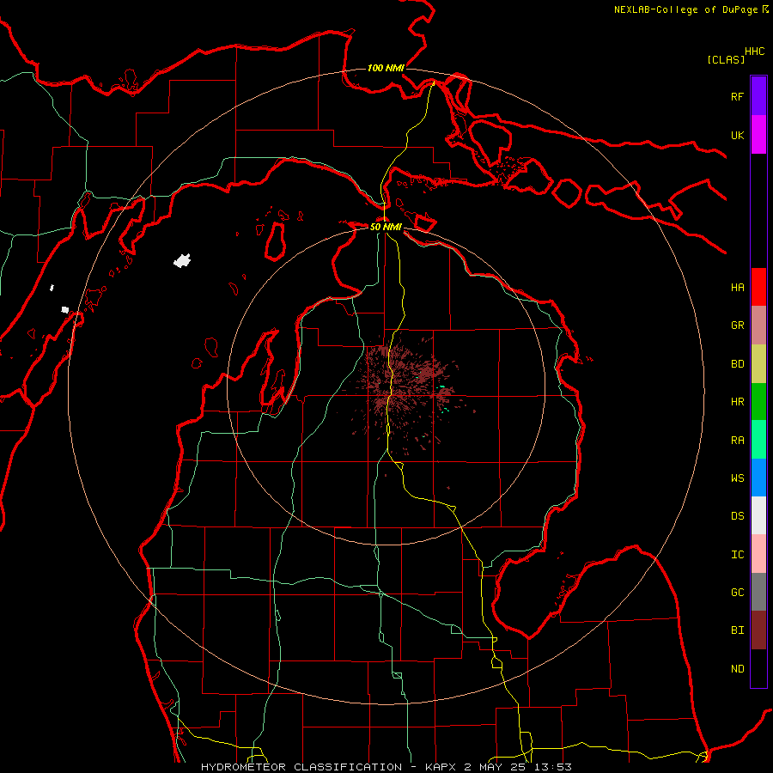Click the HHC product label
773x773 pixels.
click(x=755, y=52)
